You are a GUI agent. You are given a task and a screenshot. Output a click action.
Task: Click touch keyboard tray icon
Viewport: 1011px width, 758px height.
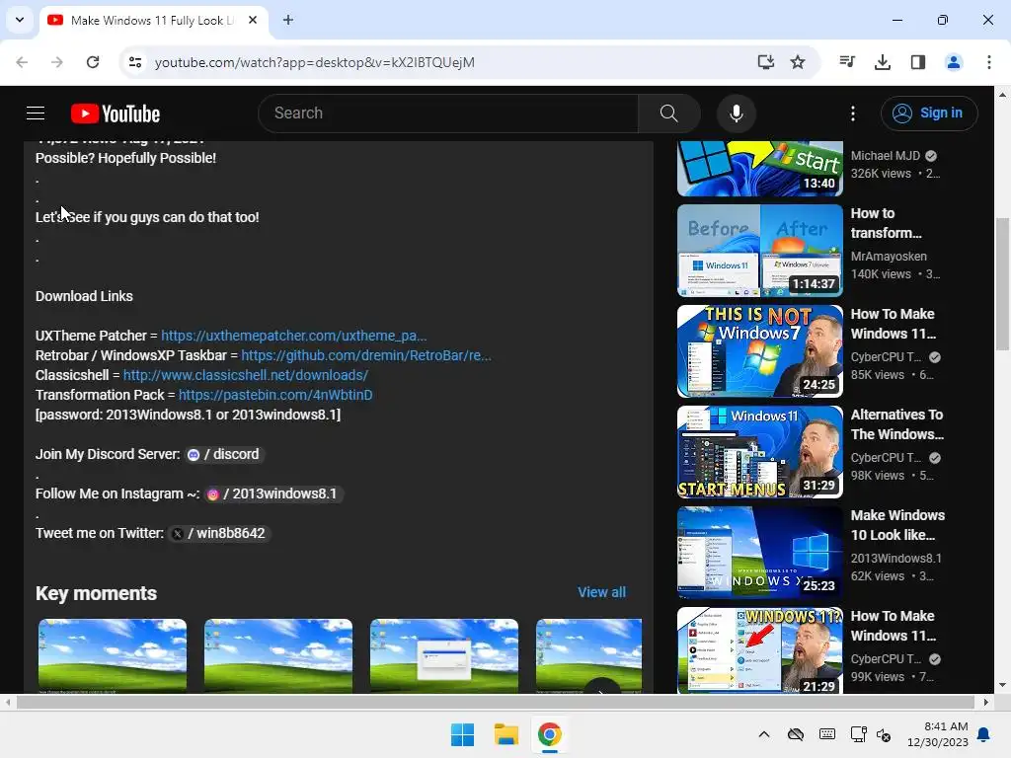click(827, 734)
